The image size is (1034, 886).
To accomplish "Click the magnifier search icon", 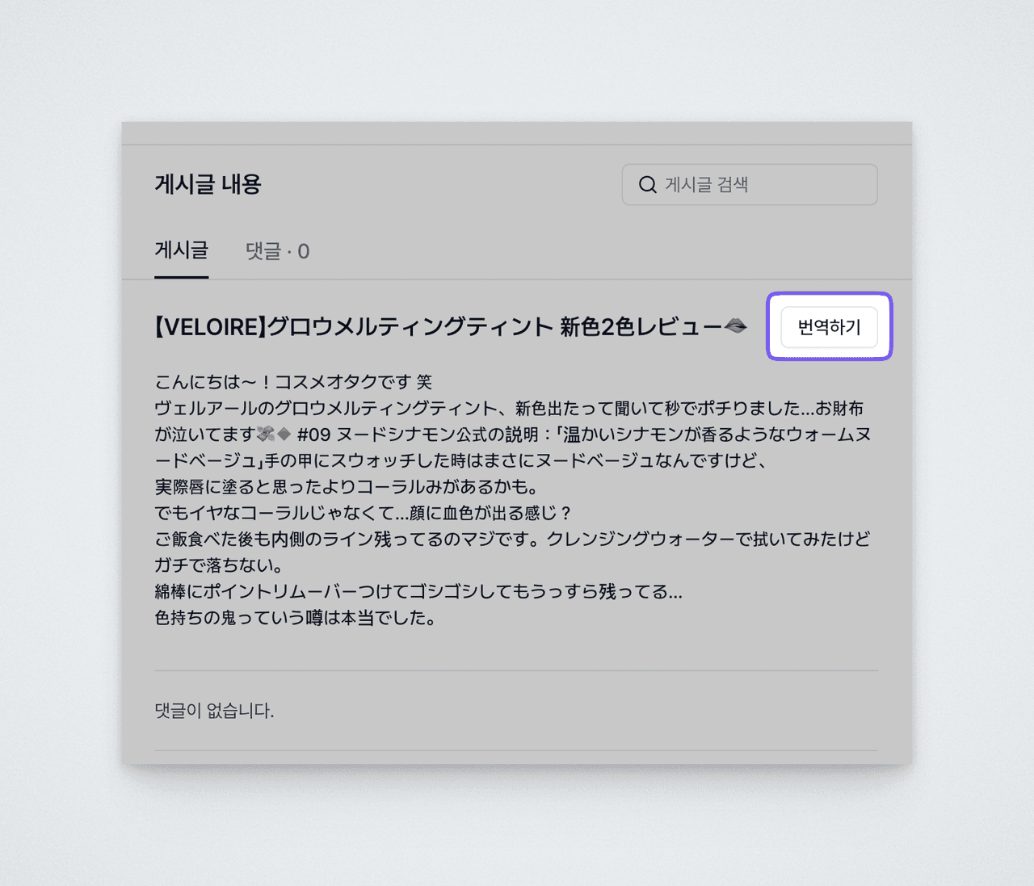I will pos(648,185).
